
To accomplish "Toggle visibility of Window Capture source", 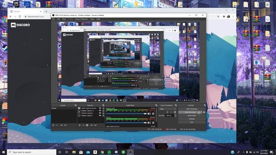I will click(100, 113).
